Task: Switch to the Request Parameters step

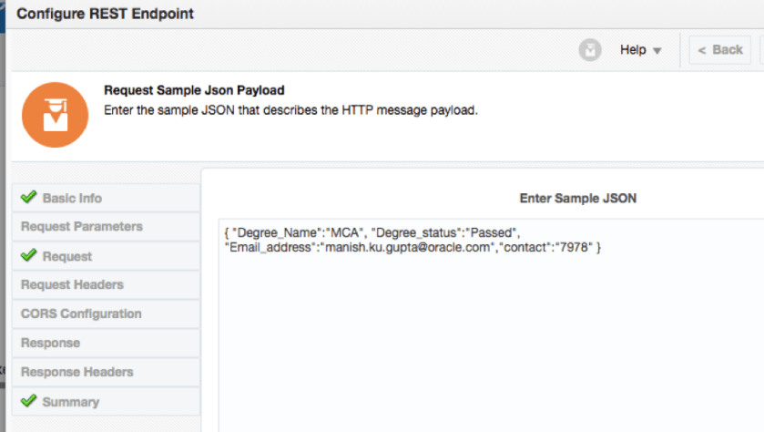Action: click(82, 226)
